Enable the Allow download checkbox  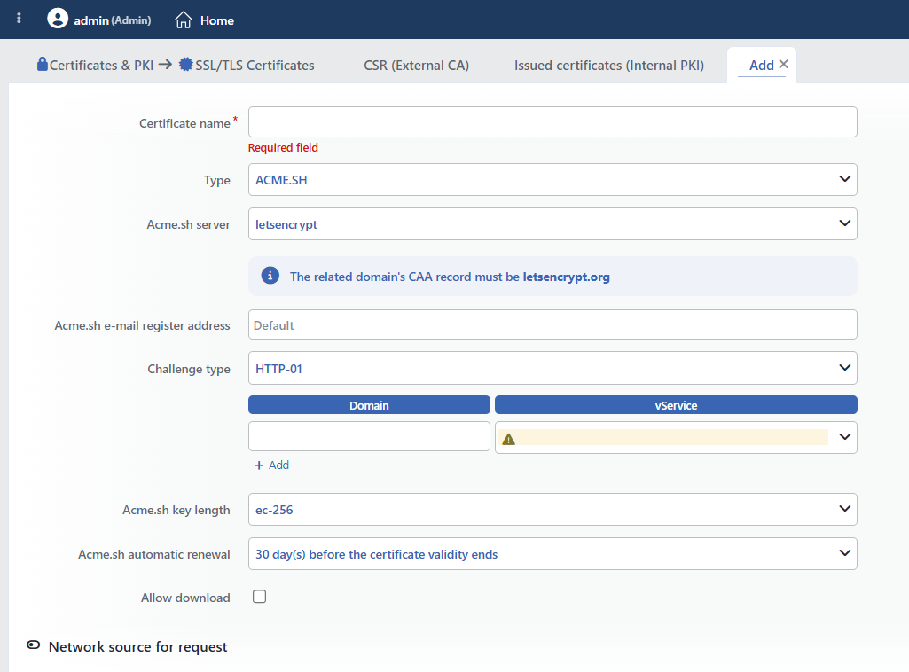[259, 597]
